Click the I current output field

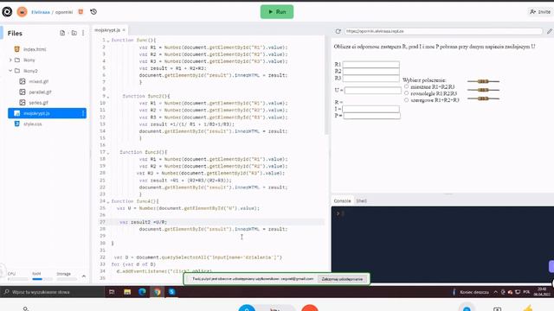pos(371,109)
